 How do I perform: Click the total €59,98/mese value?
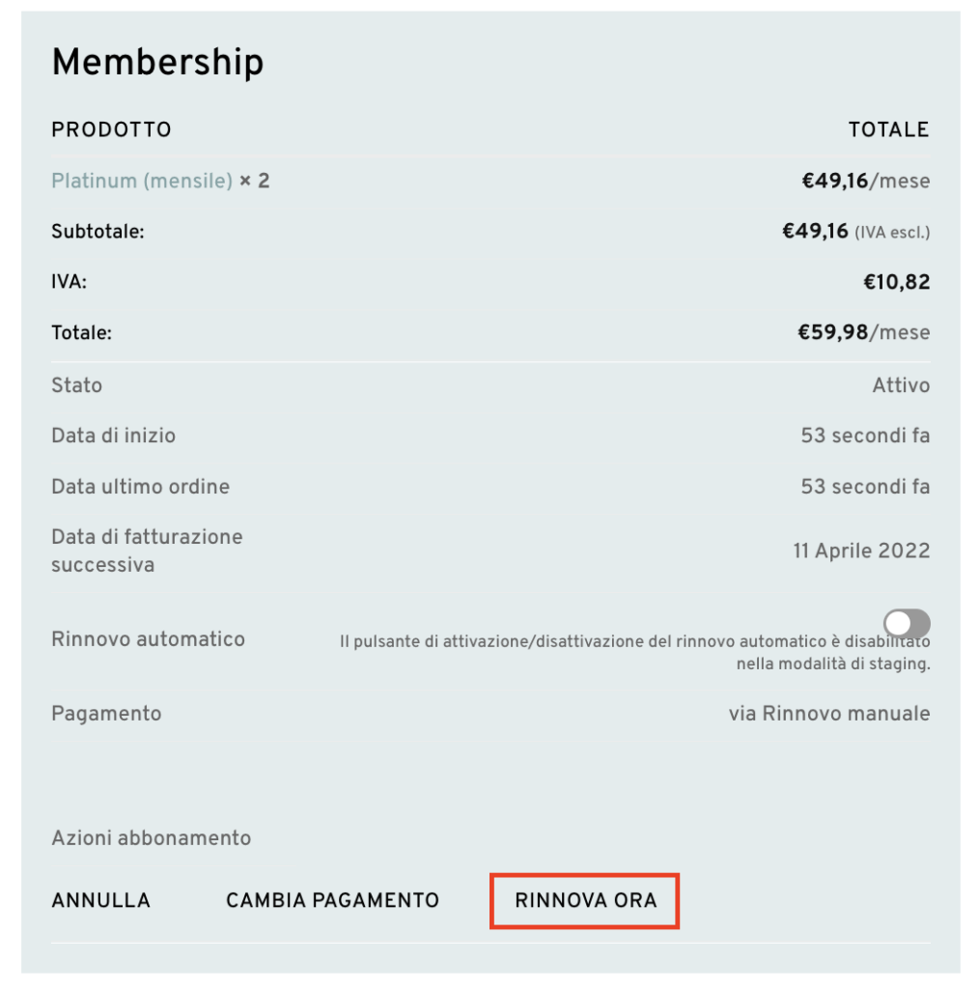[x=863, y=332]
